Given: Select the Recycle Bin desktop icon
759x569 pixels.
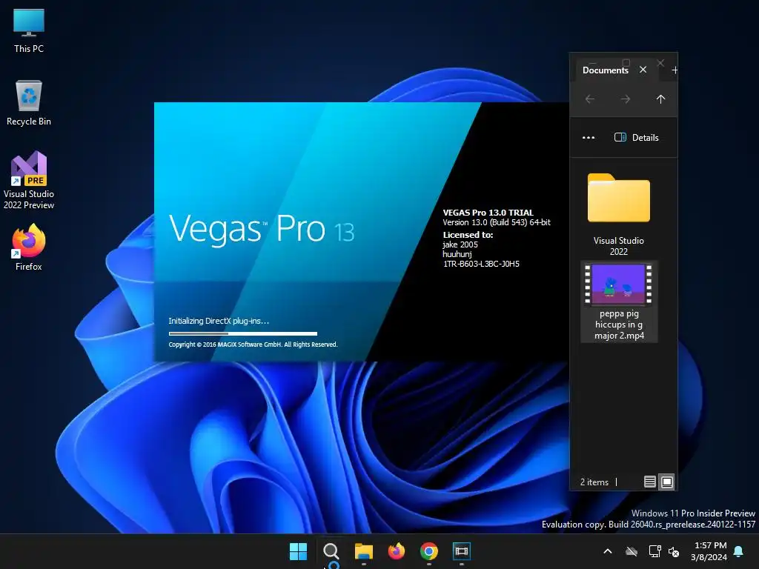Looking at the screenshot, I should tap(29, 103).
